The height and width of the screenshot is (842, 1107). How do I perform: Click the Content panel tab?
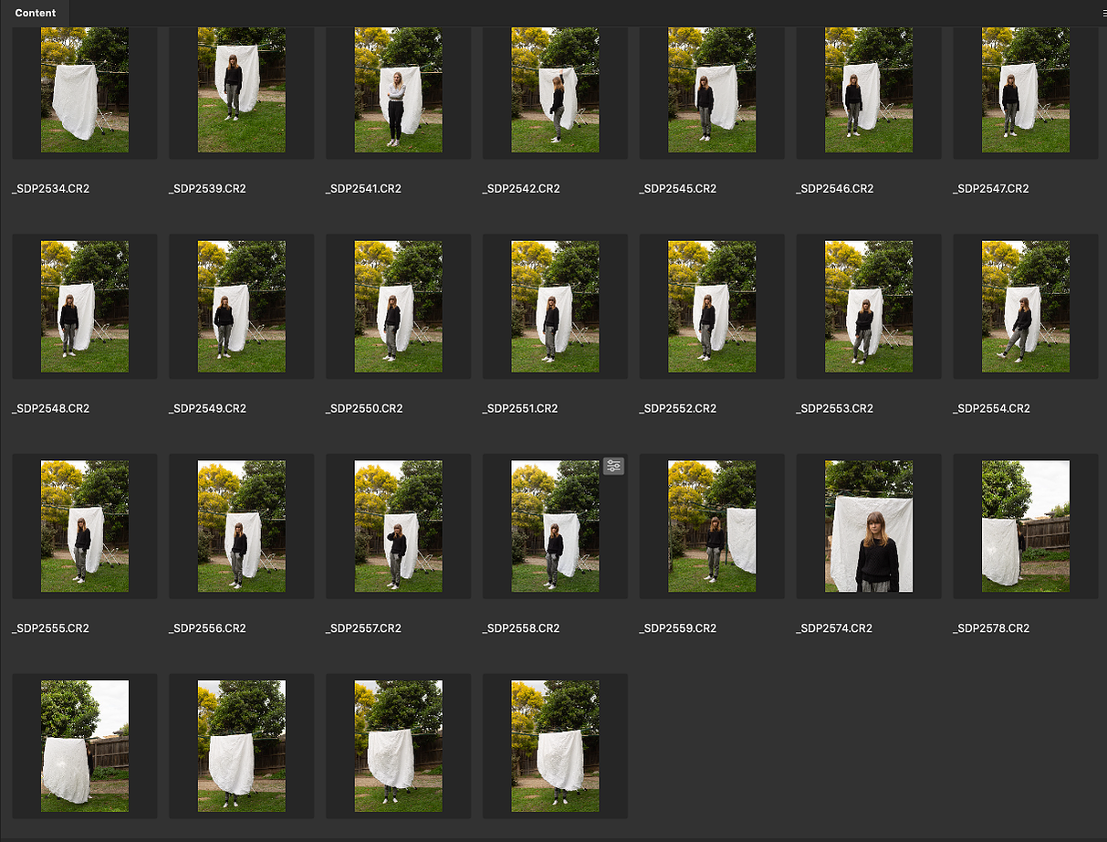(x=36, y=13)
